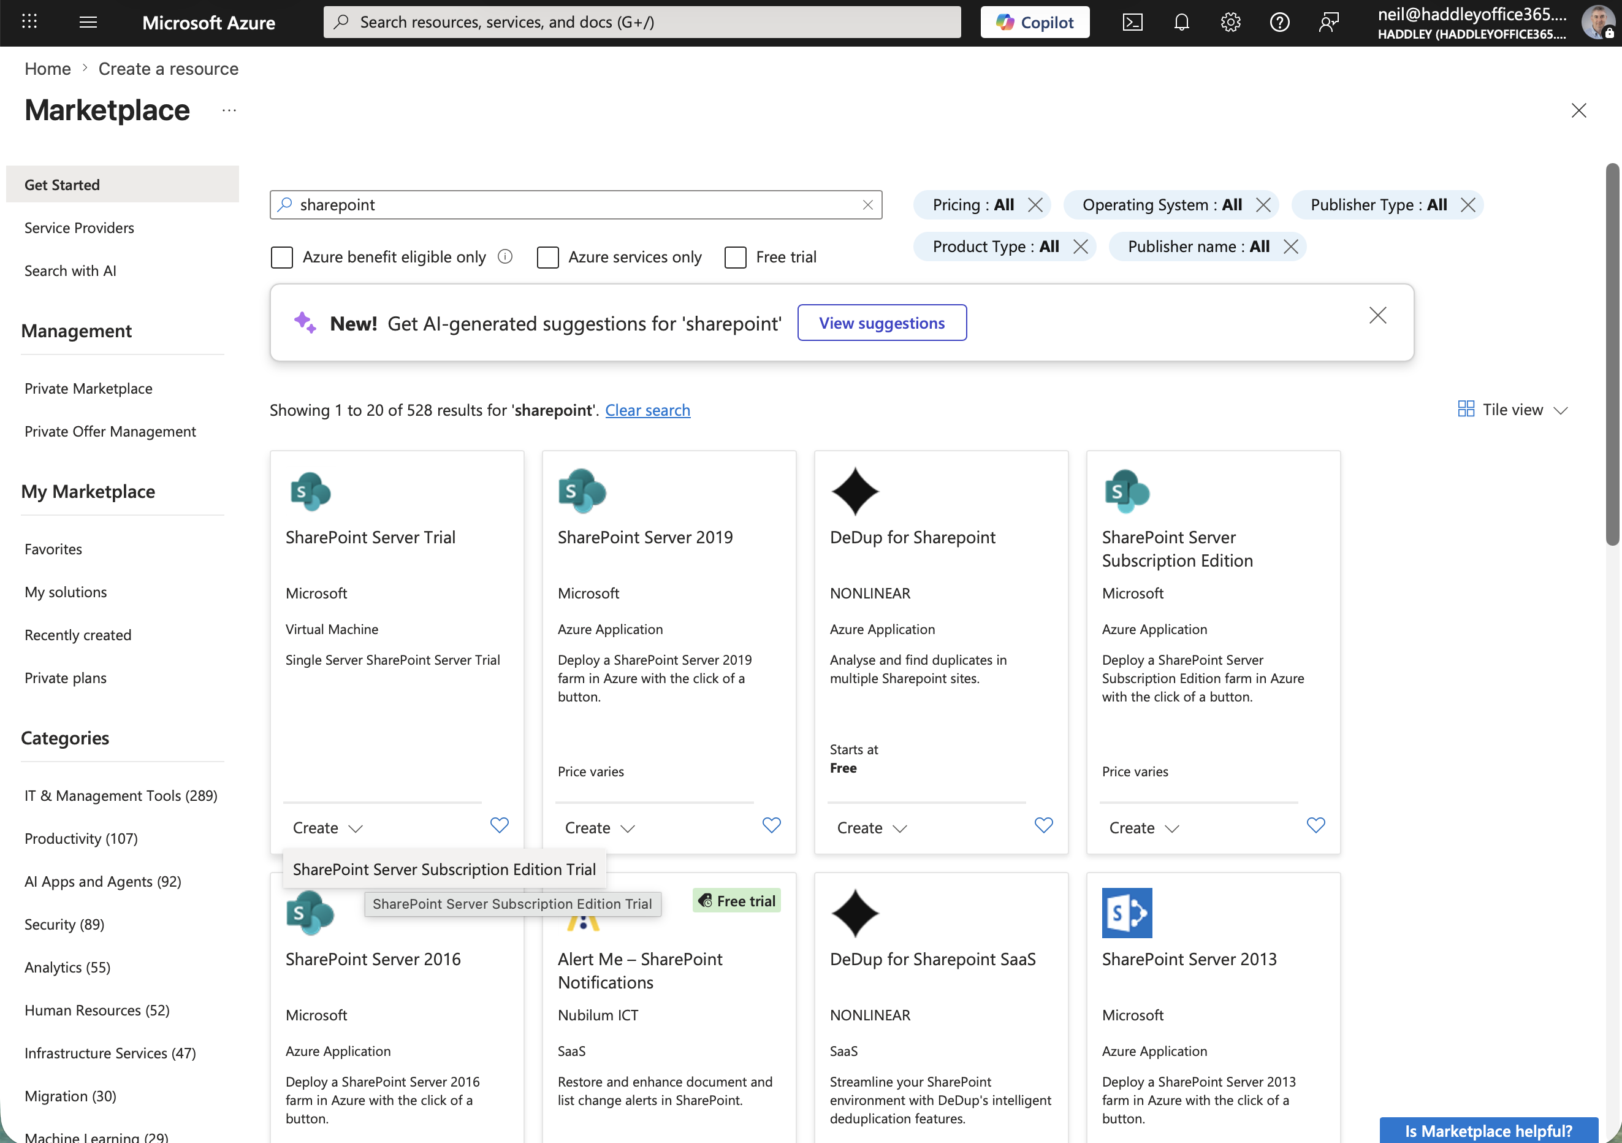Open Copilot
The height and width of the screenshot is (1143, 1622).
tap(1034, 22)
